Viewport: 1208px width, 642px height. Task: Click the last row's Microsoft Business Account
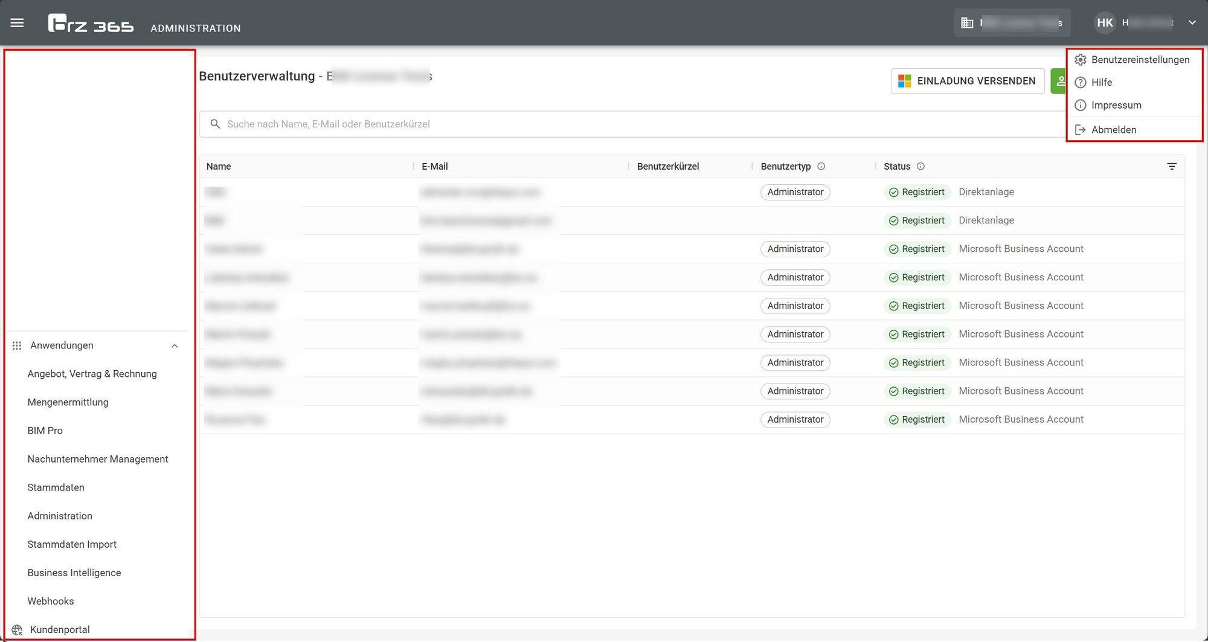coord(1021,419)
